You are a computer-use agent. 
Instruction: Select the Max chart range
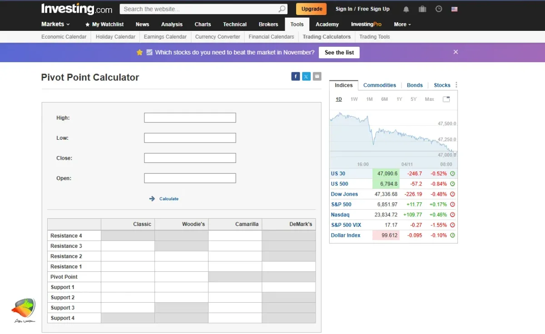coord(429,99)
